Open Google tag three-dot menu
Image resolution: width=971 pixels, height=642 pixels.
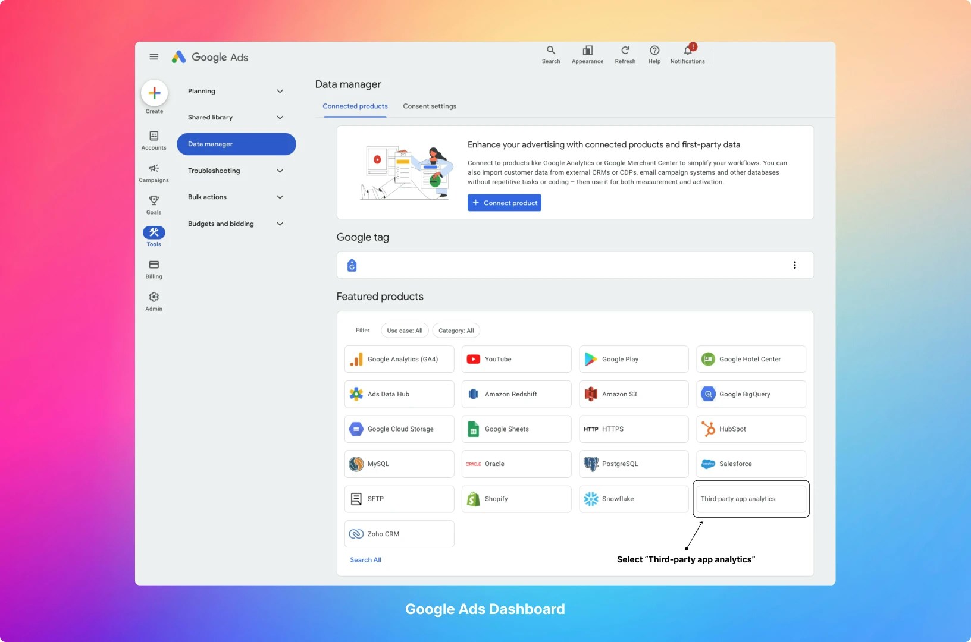coord(794,265)
